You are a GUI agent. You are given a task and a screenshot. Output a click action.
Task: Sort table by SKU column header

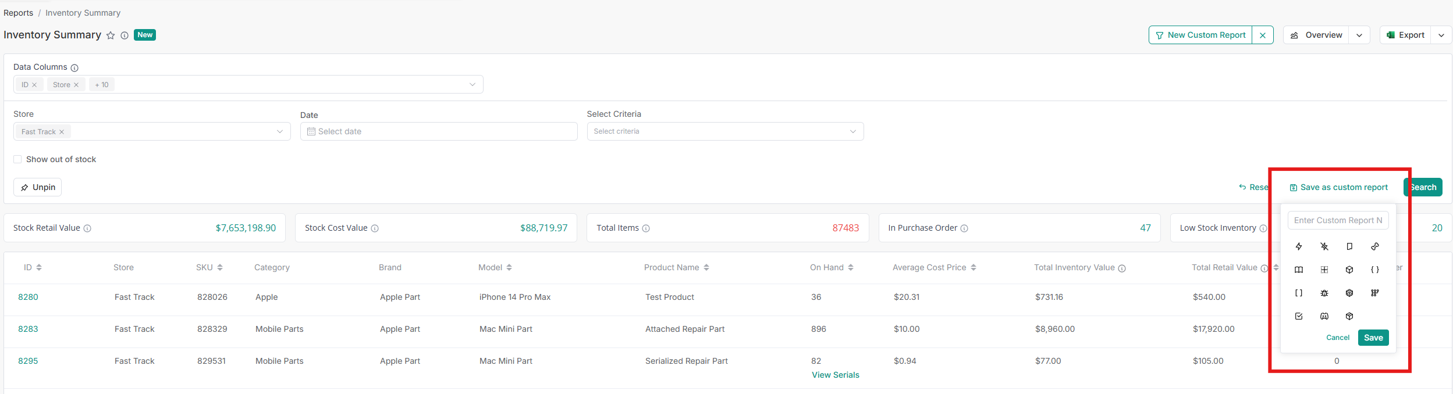209,267
